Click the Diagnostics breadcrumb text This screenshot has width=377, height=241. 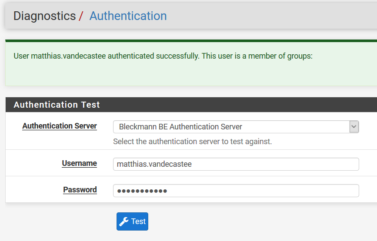pos(44,16)
